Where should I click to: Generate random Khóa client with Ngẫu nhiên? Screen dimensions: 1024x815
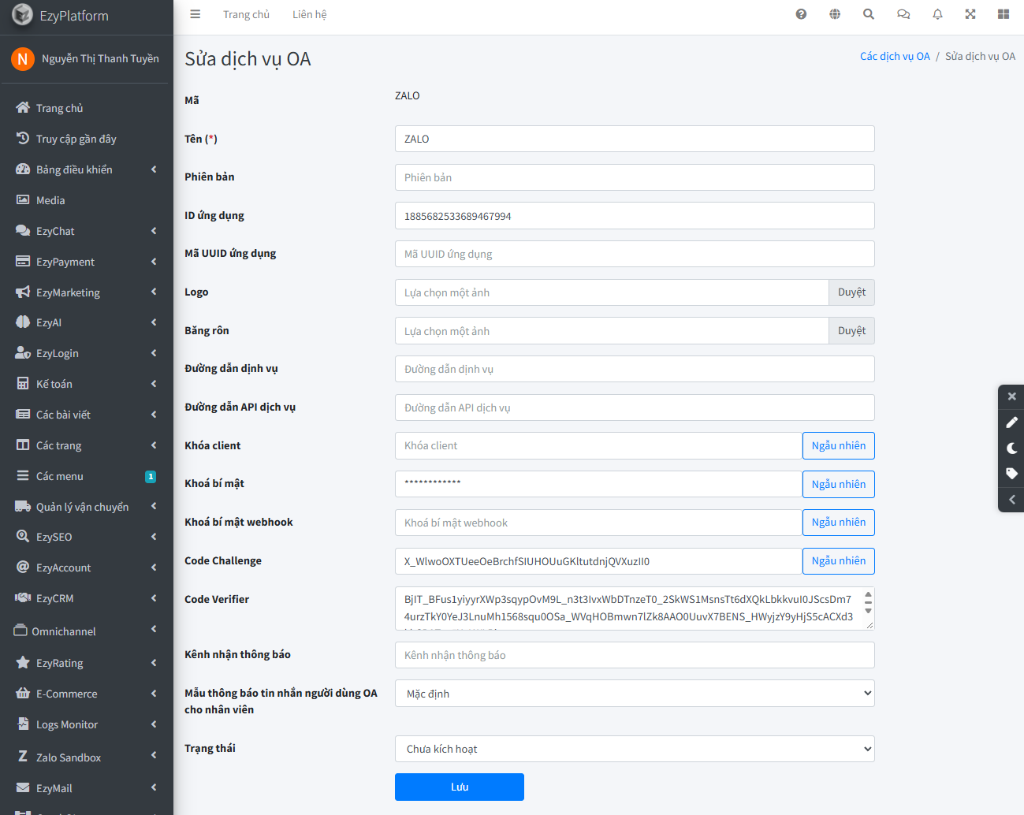pos(839,445)
